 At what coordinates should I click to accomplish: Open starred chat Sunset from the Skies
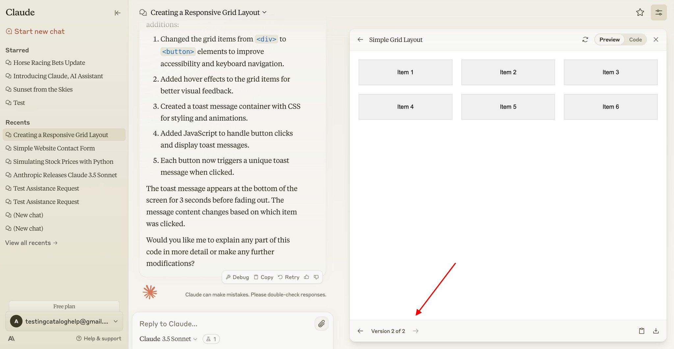point(39,89)
